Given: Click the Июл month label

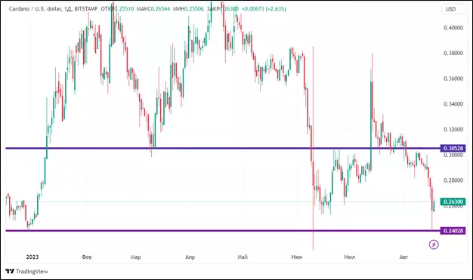Looking at the screenshot, I should click(x=349, y=257).
